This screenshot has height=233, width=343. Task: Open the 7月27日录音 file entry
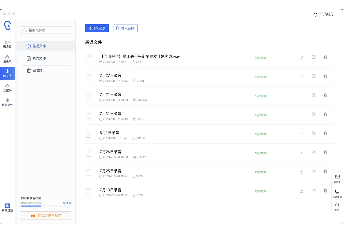(x=209, y=77)
